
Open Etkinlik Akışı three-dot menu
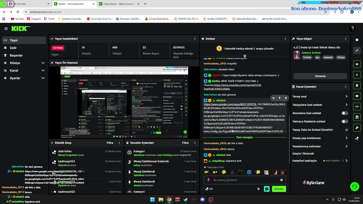(x=119, y=143)
